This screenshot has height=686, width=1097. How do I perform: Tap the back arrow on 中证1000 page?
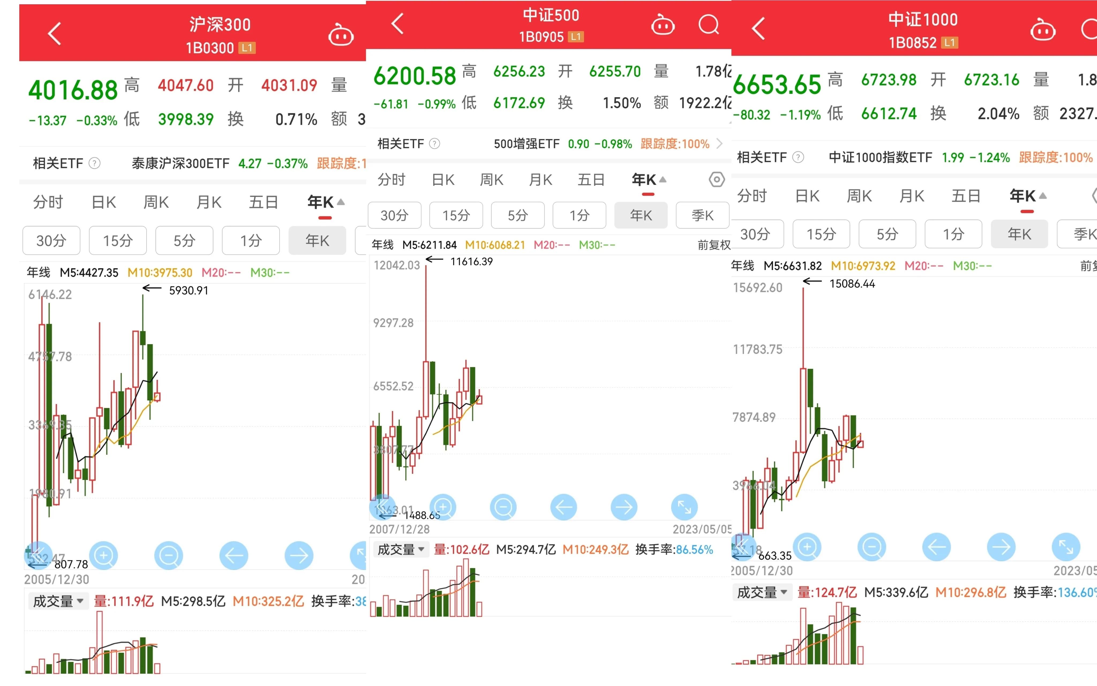tap(758, 28)
